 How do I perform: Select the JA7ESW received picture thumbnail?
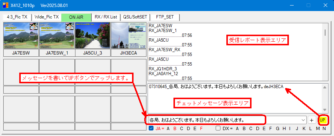pyautogui.click(x=21, y=35)
